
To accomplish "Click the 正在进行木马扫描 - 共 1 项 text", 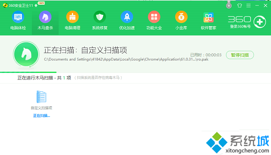I will click(44, 78).
